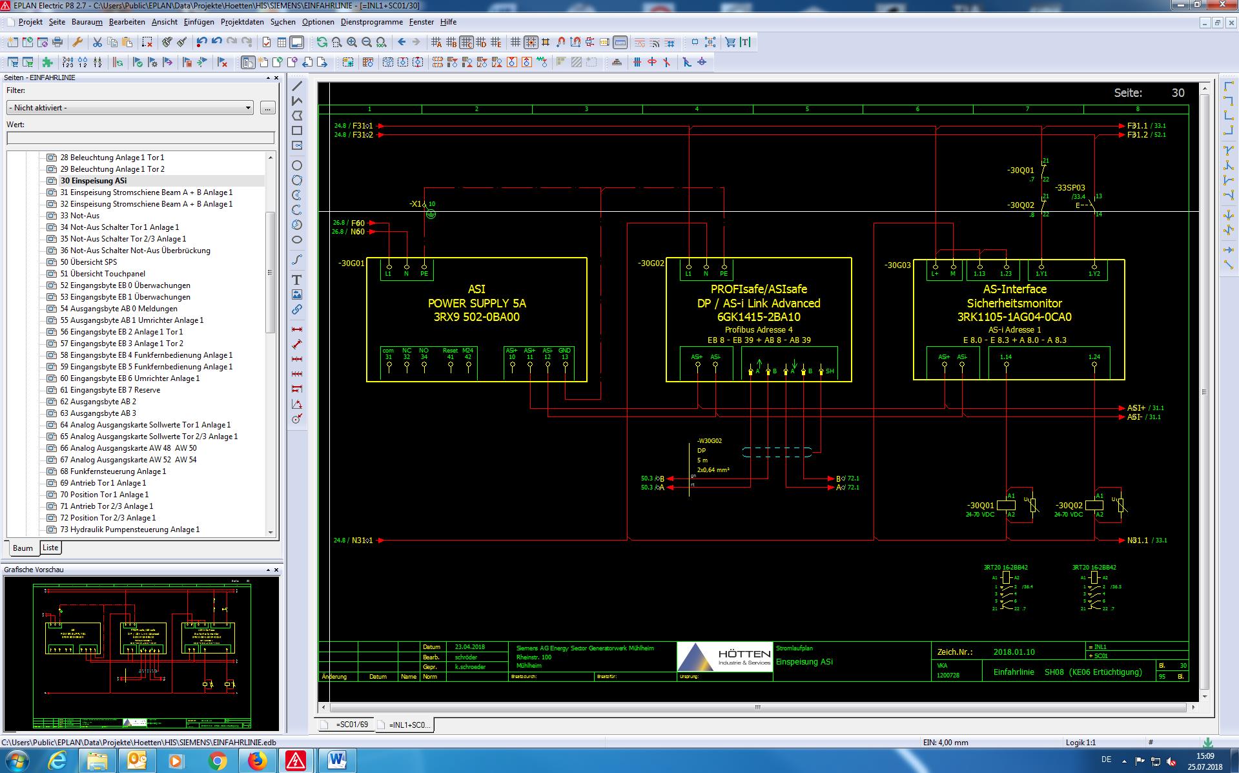Screen dimensions: 1239x773
Task: Click the Wert input field
Action: (140, 138)
